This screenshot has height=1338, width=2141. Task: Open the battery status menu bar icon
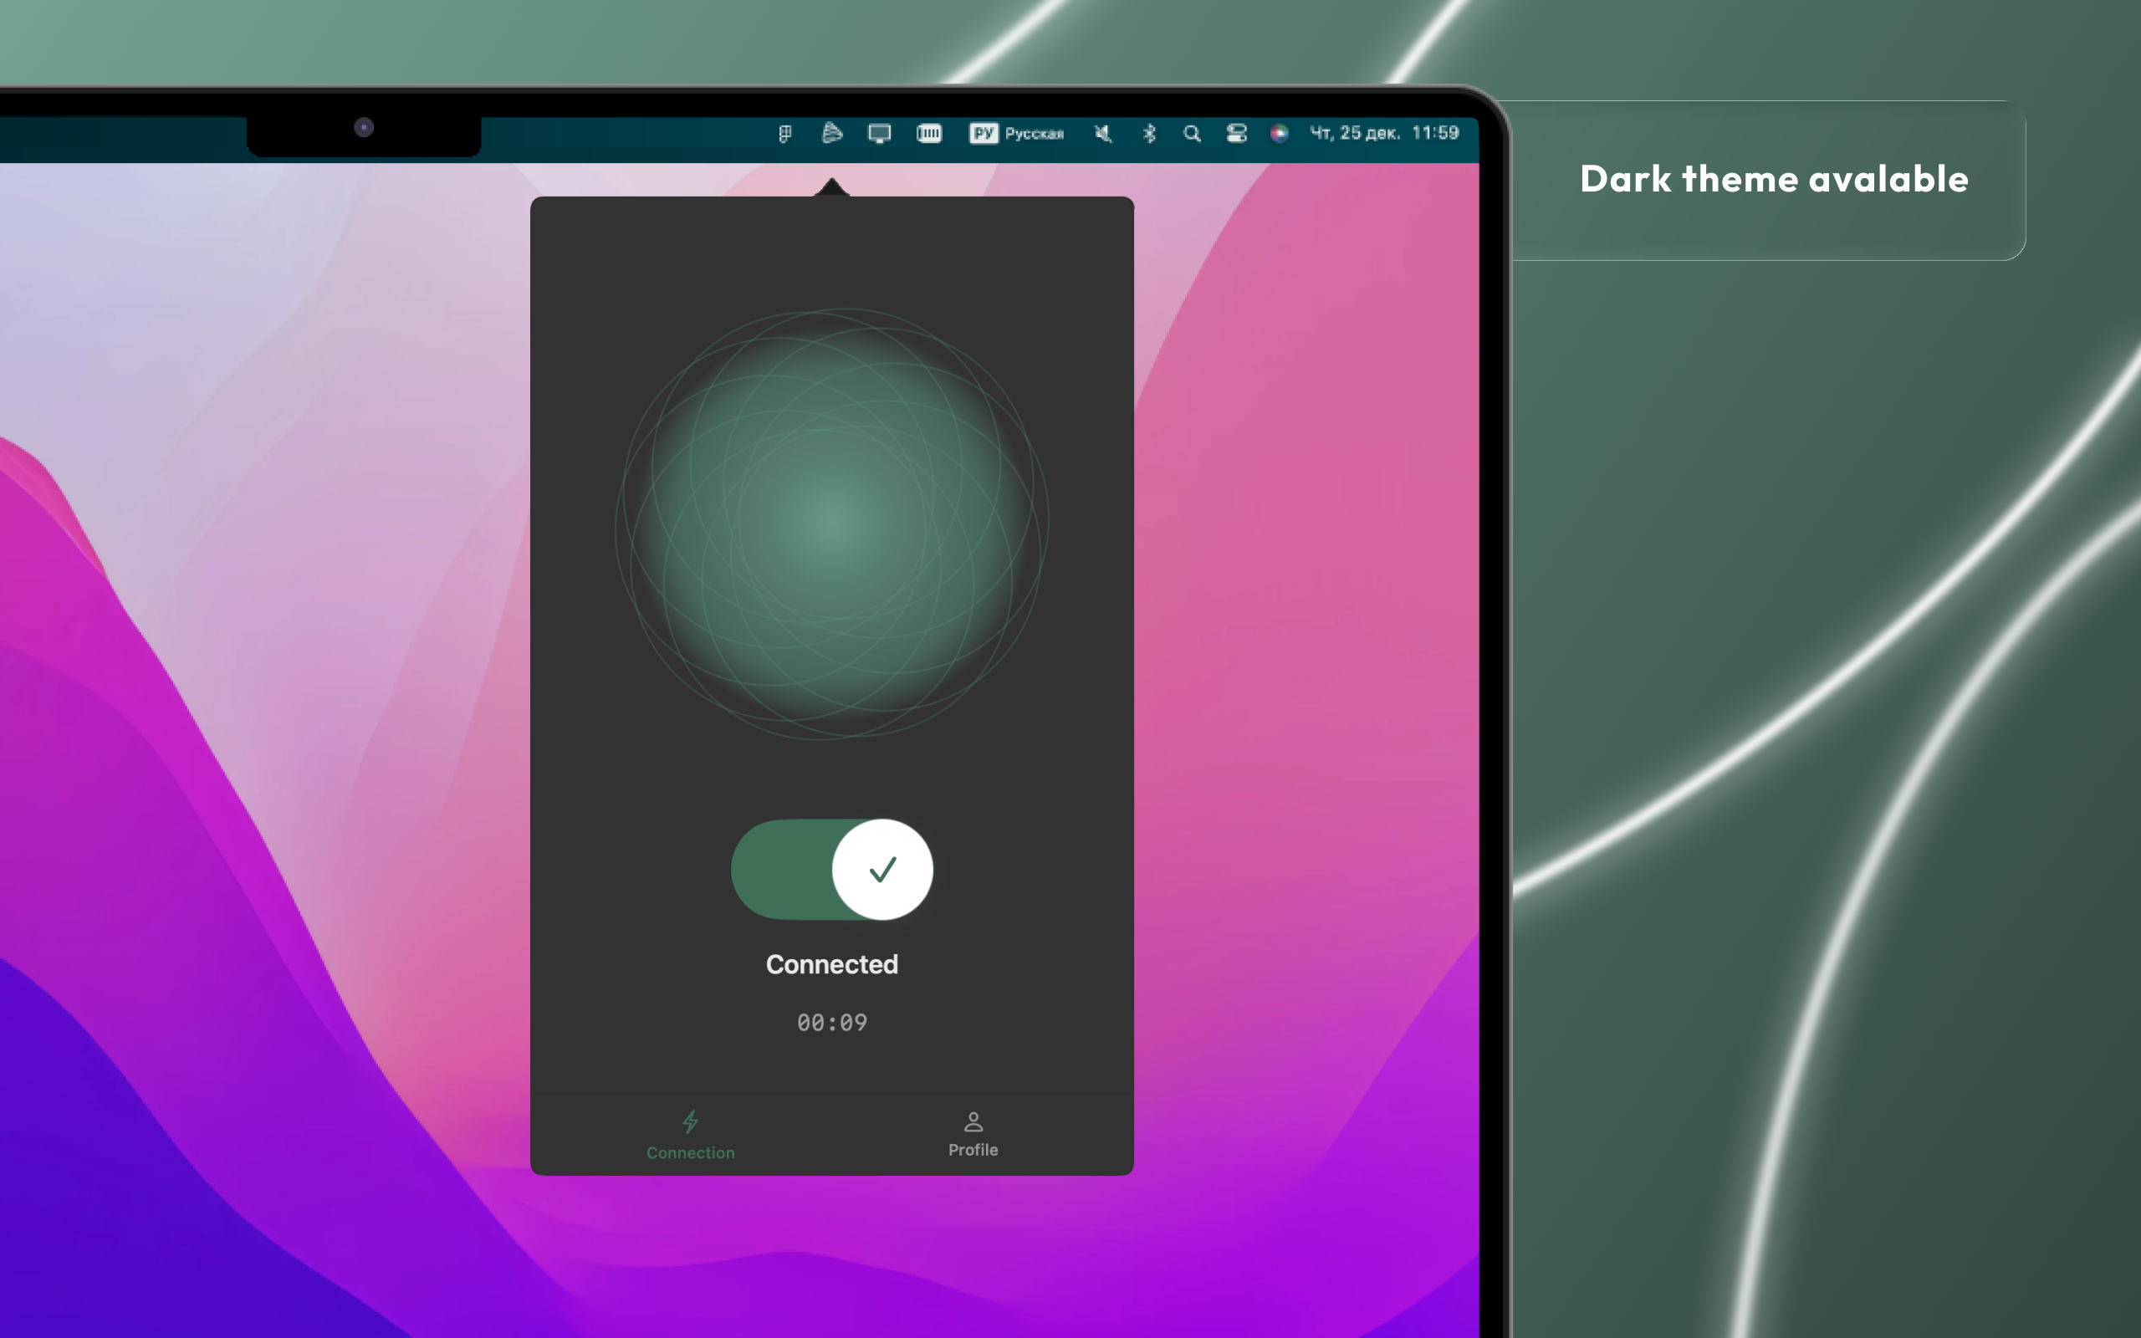pos(929,134)
